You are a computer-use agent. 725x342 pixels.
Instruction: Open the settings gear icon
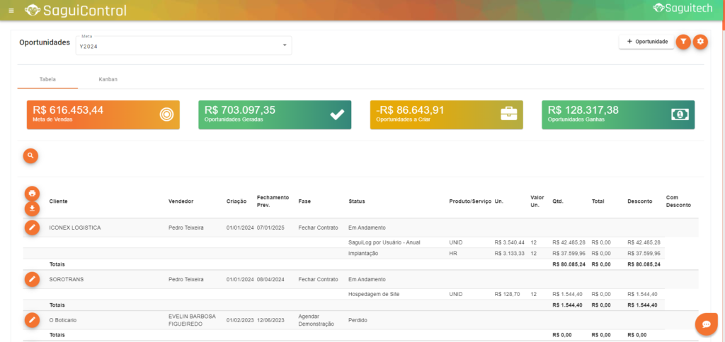(x=700, y=42)
